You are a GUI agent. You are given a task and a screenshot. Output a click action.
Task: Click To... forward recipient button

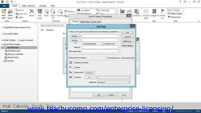90,77
